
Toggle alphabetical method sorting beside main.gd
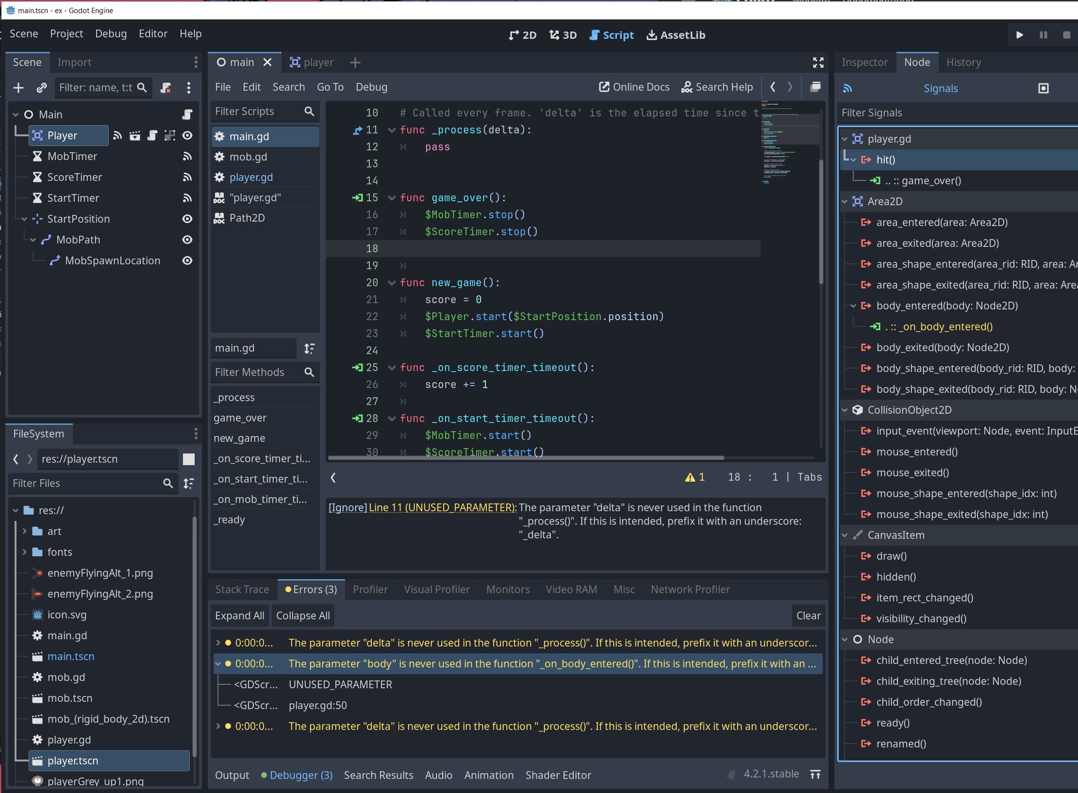pyautogui.click(x=309, y=348)
